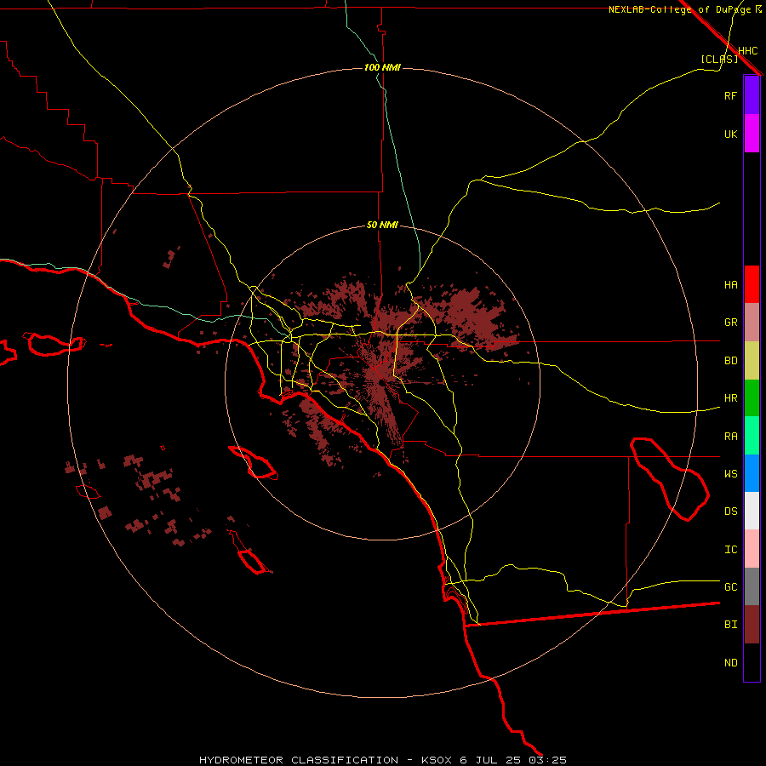Click the RA light-green legend swatch
This screenshot has width=766, height=766.
752,436
